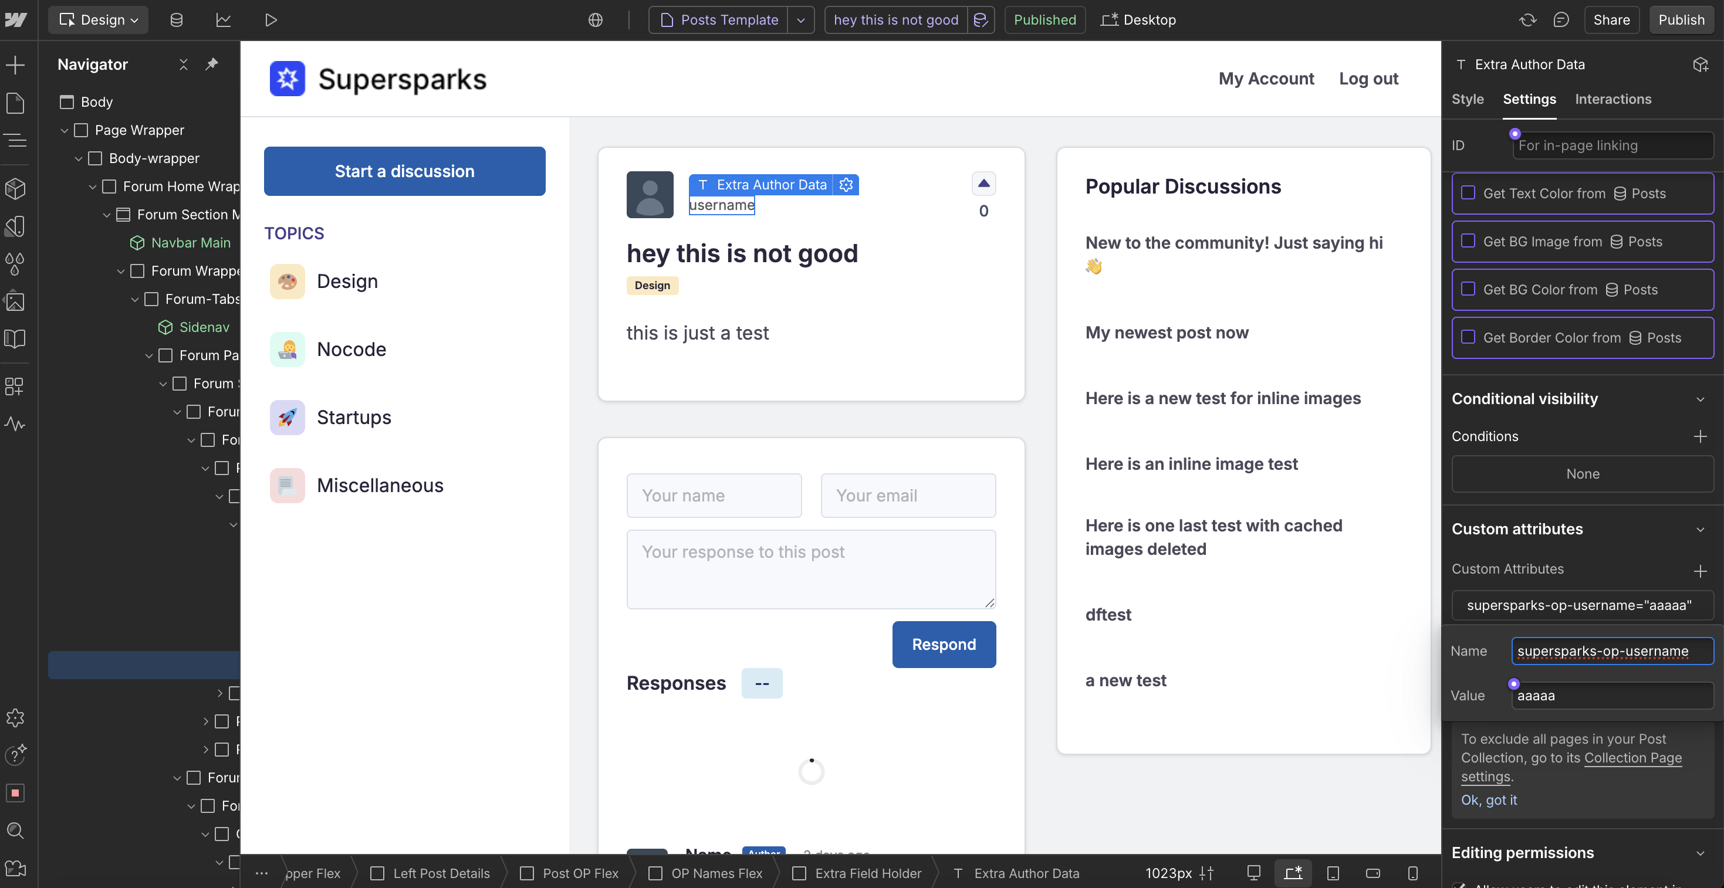Click the custom attribute Value field
This screenshot has width=1724, height=888.
(1611, 696)
